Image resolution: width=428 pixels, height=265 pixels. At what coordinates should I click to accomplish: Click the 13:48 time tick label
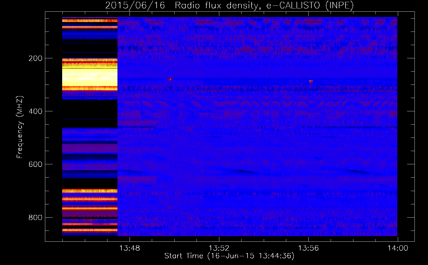pyautogui.click(x=130, y=248)
